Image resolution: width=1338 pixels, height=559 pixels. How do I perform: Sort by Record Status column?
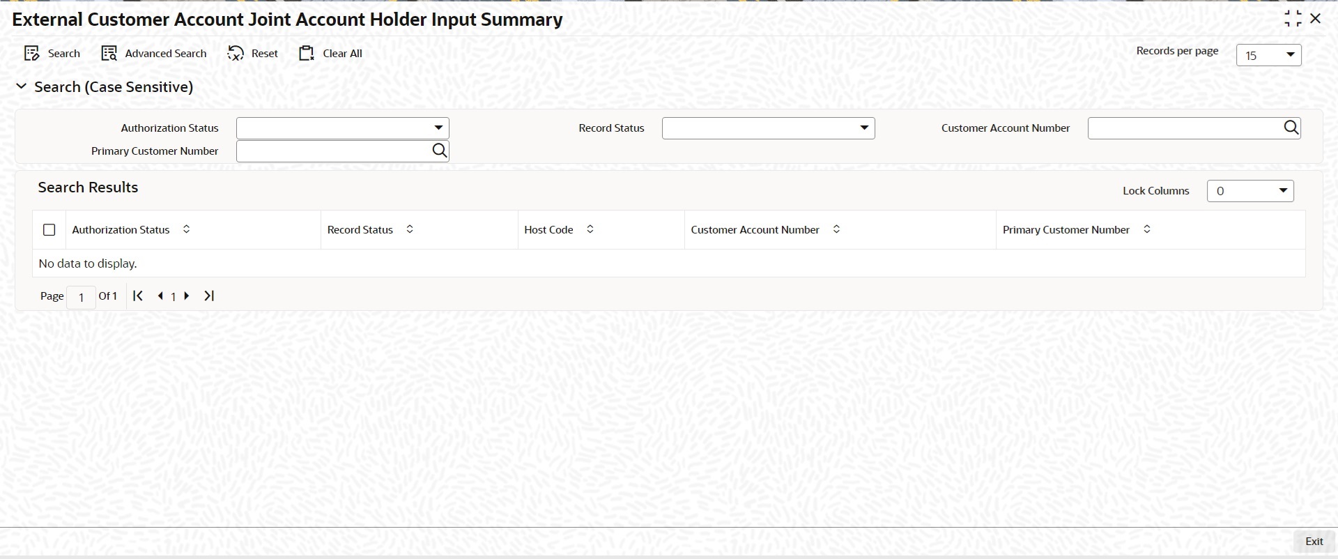(410, 229)
